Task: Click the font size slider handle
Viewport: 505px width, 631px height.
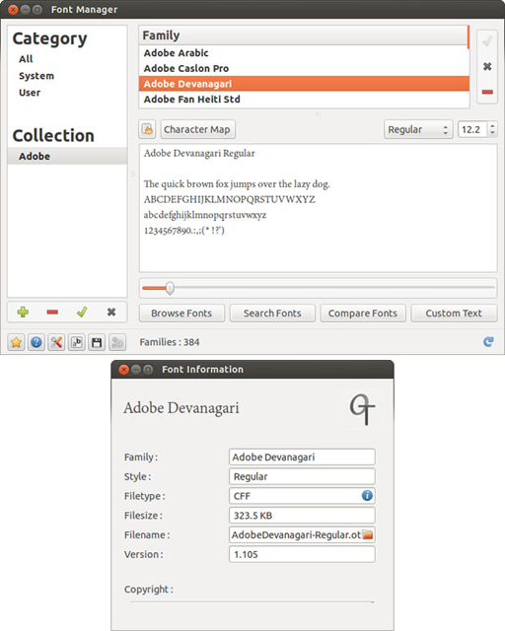Action: pyautogui.click(x=170, y=288)
